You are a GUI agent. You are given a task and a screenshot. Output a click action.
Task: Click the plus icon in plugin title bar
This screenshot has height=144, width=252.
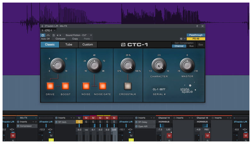point(42,26)
